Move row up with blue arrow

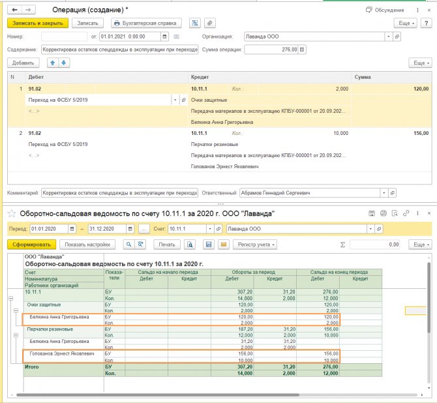[53, 63]
